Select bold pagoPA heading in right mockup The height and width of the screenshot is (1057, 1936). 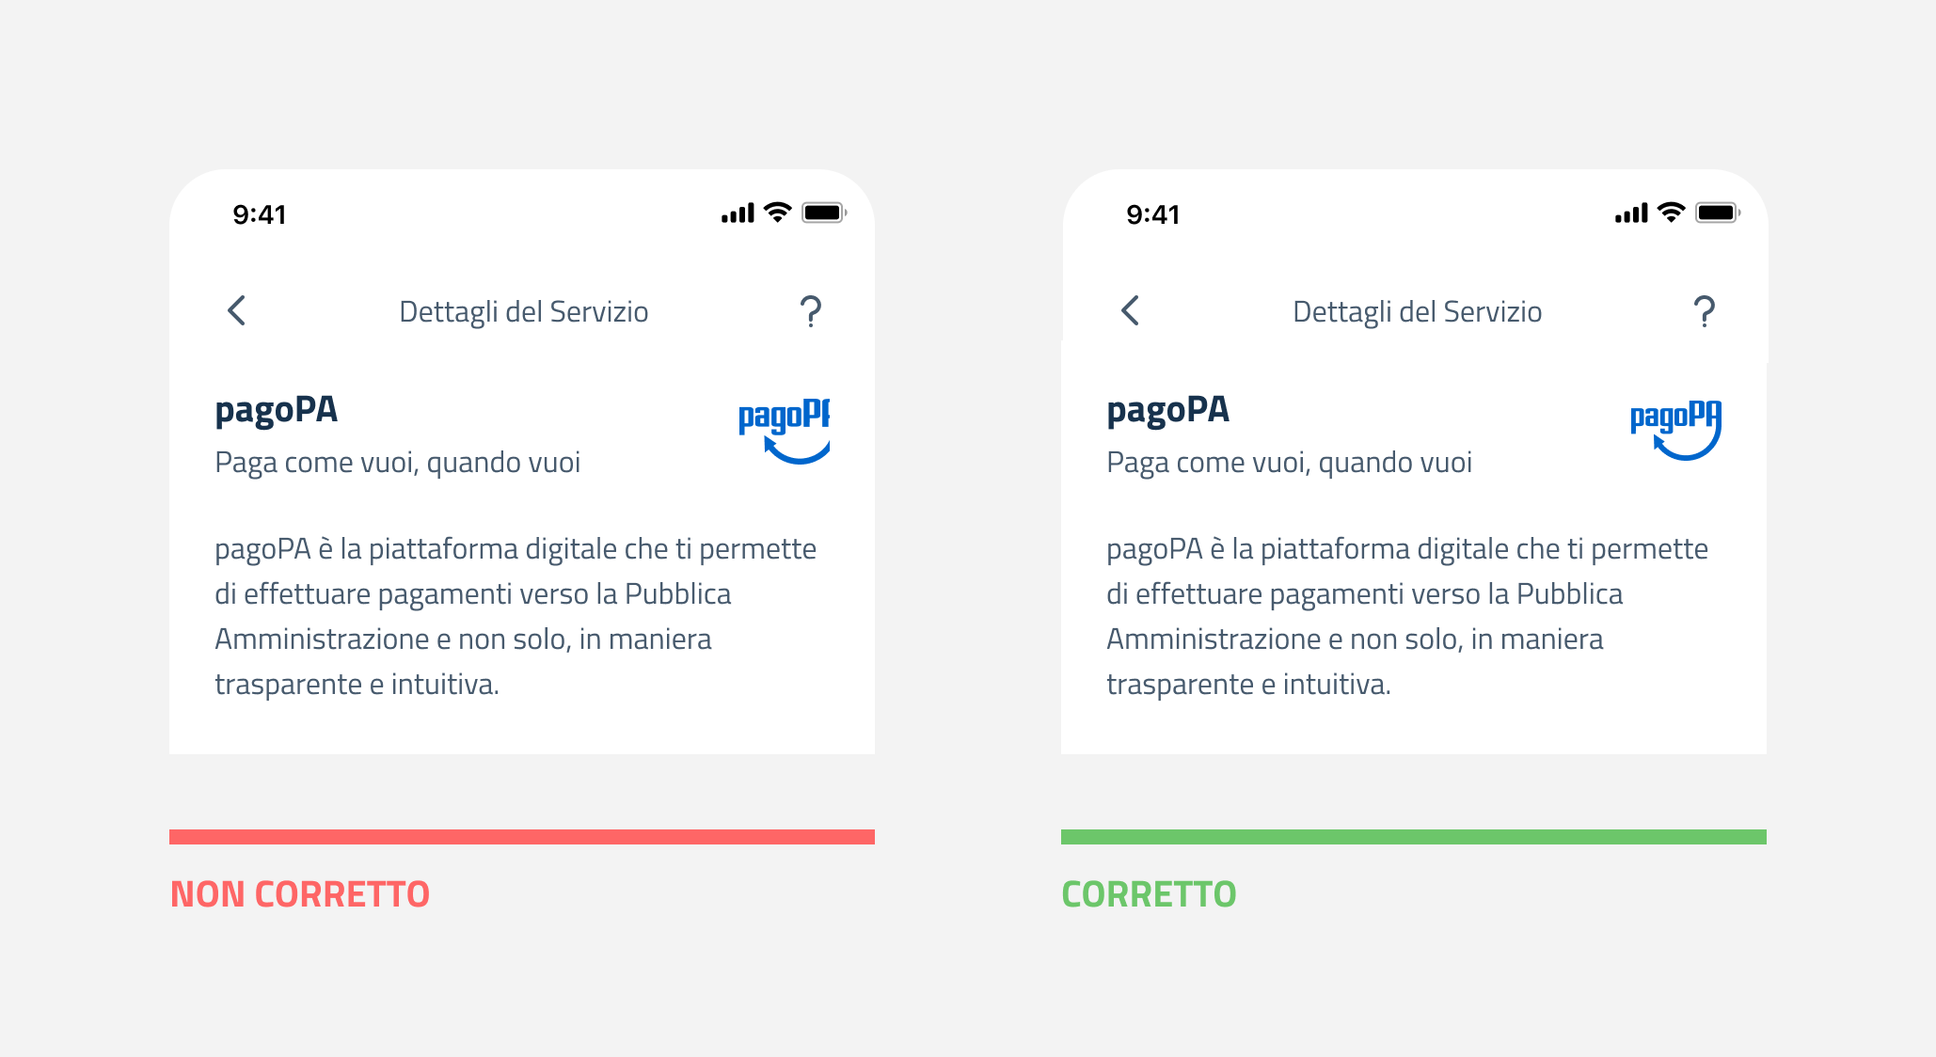pyautogui.click(x=1167, y=410)
